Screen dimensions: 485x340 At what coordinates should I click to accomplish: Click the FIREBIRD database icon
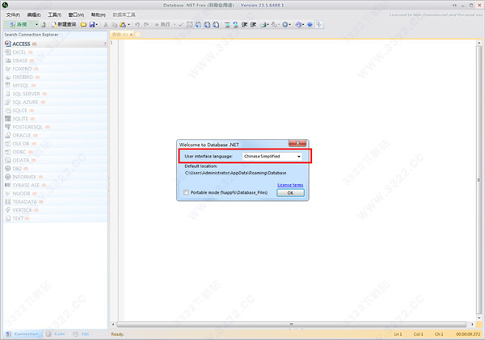8,77
